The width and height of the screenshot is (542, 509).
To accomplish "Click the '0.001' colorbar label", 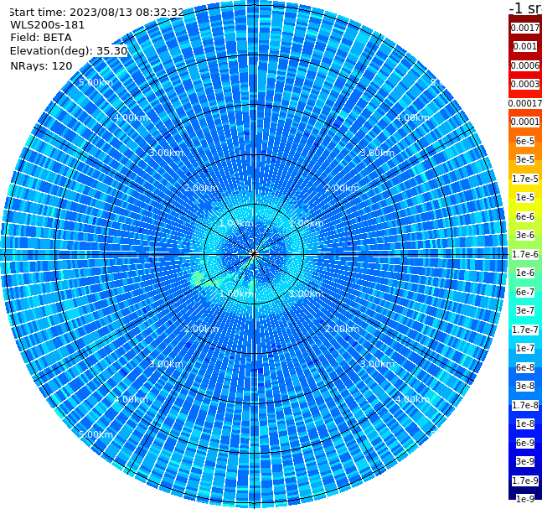I will point(525,46).
